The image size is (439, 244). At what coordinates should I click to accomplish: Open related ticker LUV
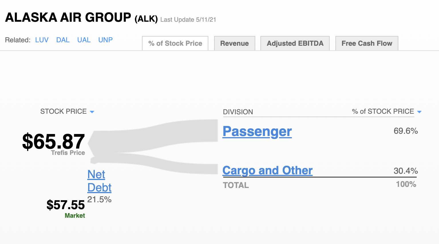coord(42,40)
